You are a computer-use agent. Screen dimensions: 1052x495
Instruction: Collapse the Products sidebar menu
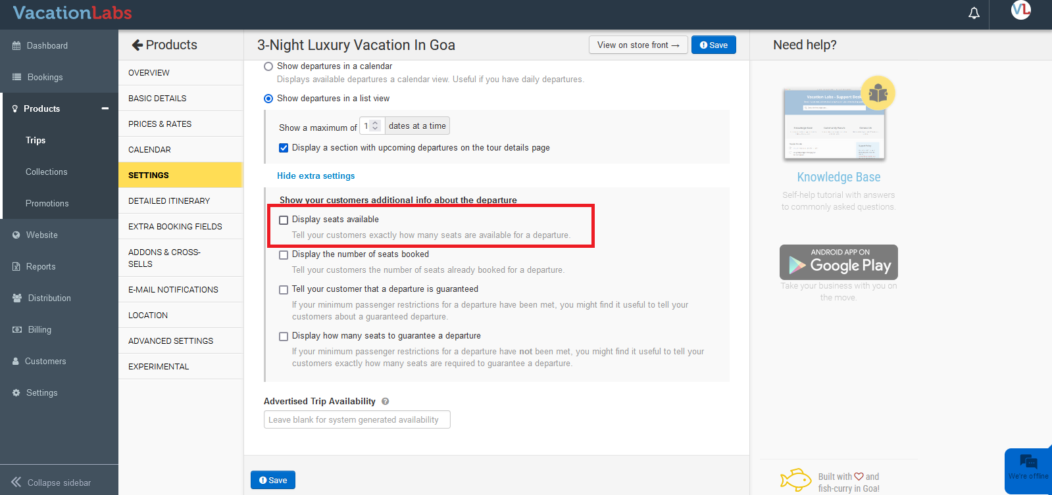105,109
